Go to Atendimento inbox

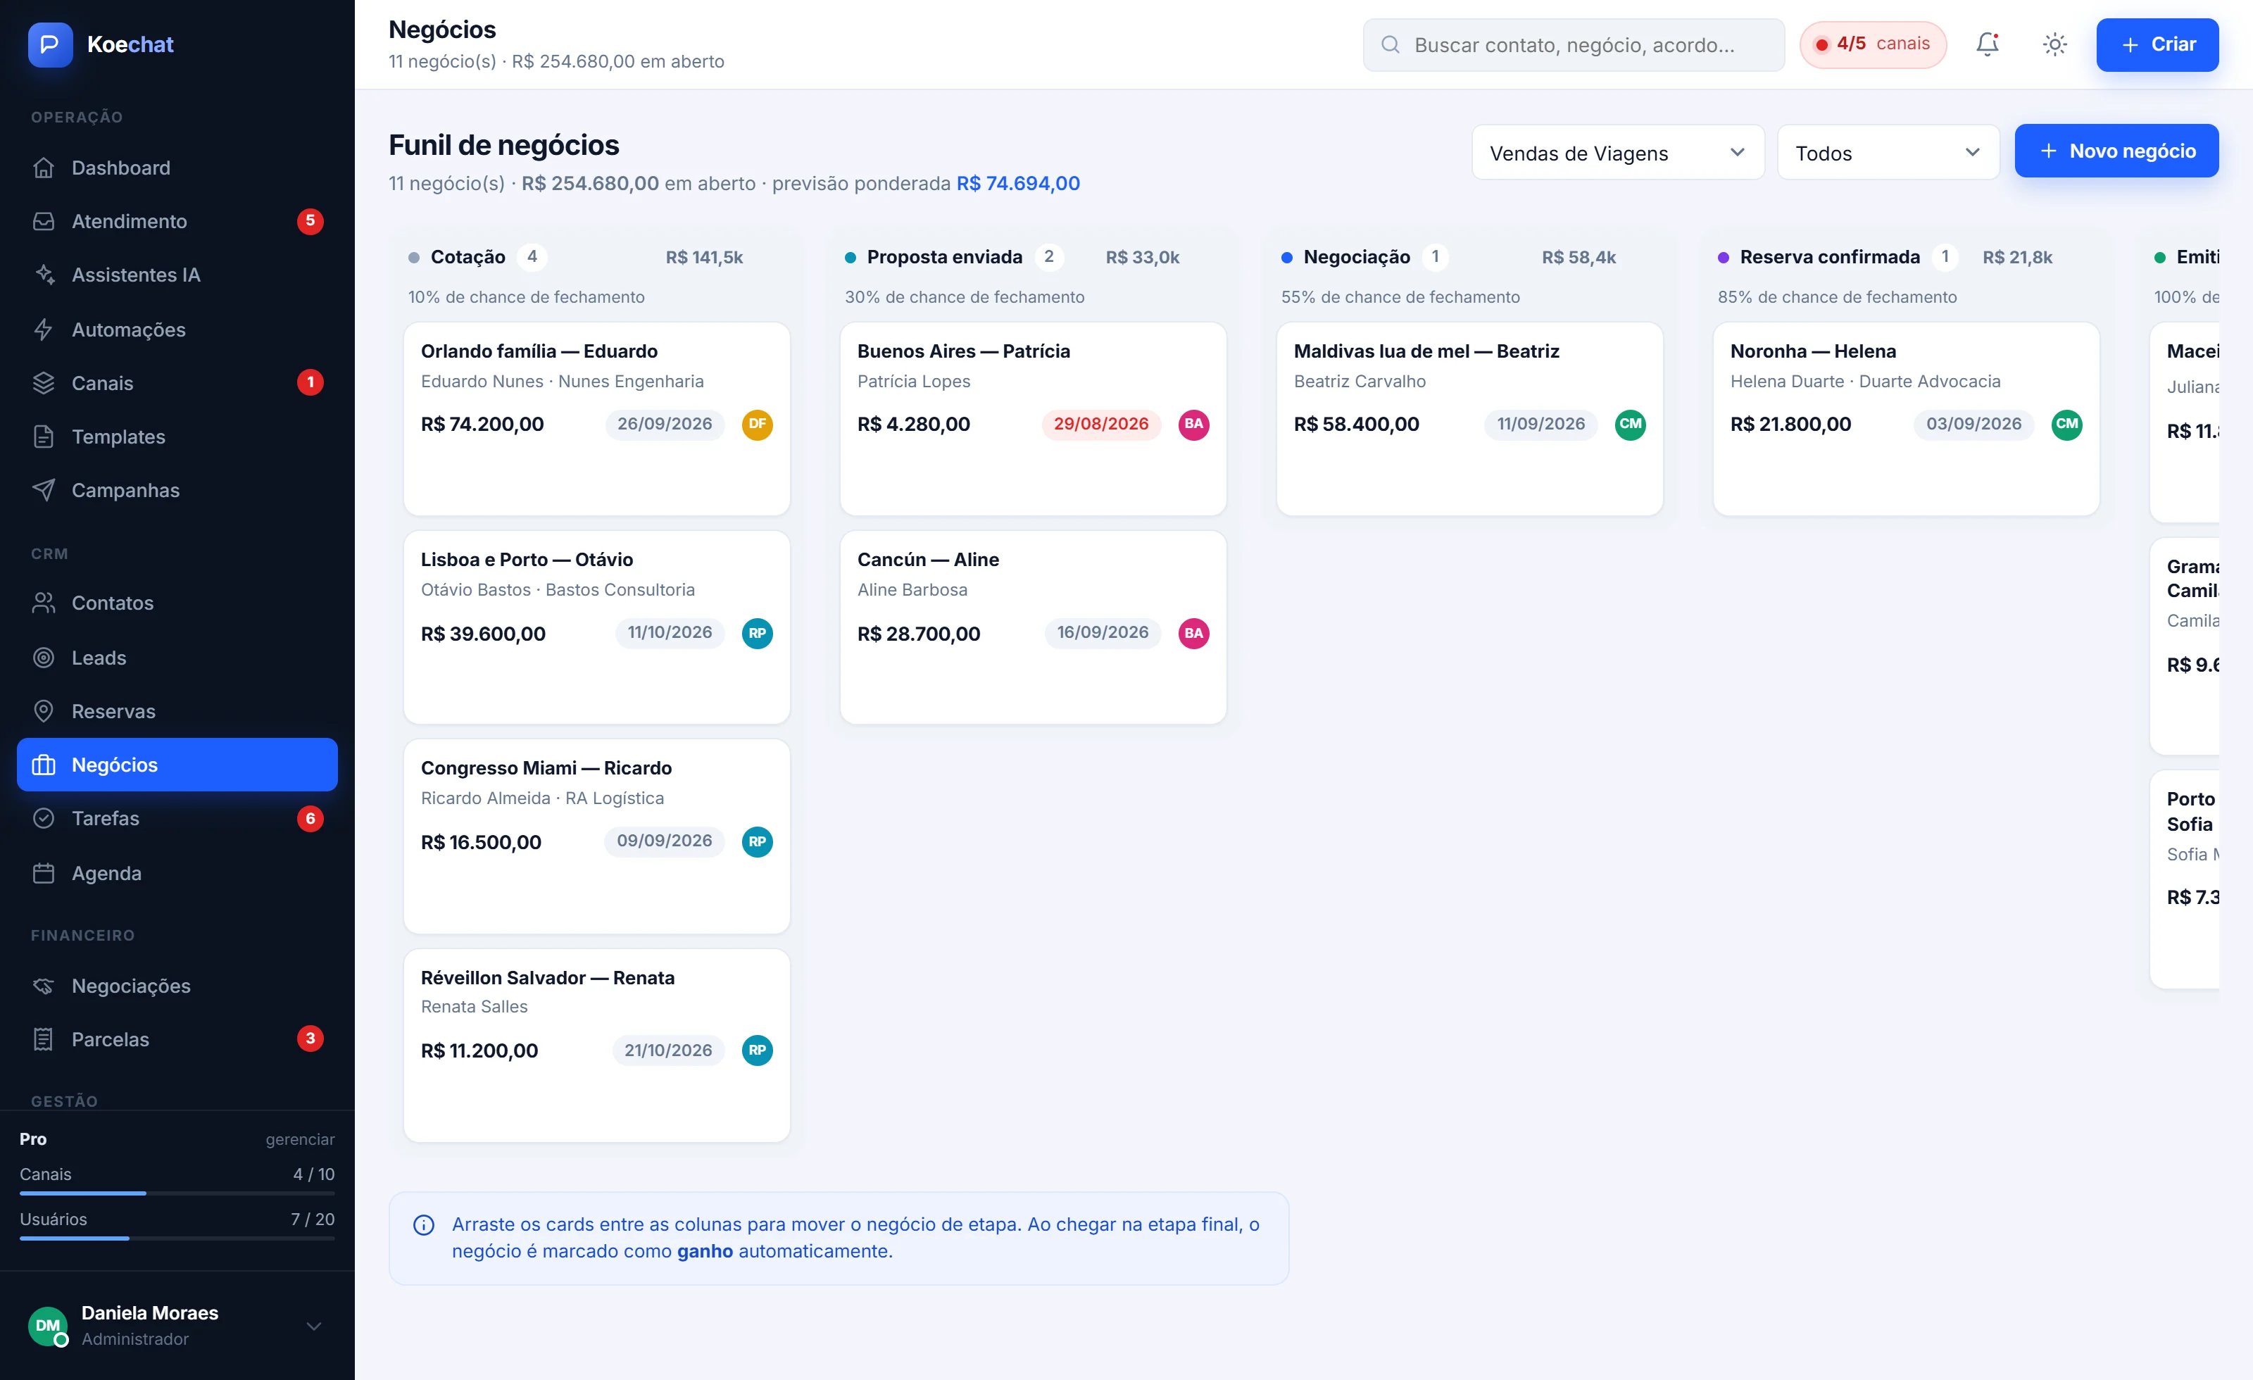177,221
